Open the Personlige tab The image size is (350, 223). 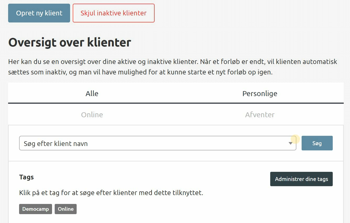(259, 93)
